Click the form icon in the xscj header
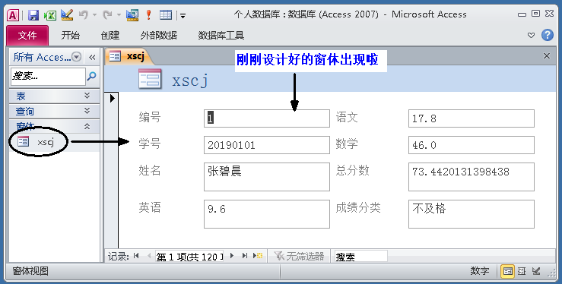562x284 pixels. [150, 79]
